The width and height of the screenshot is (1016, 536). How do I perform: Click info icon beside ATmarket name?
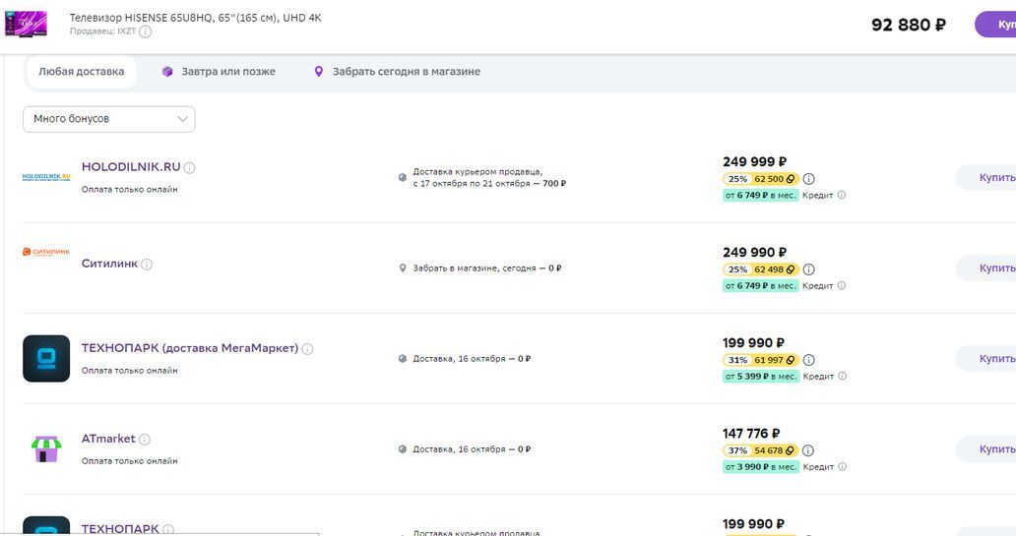(x=145, y=440)
